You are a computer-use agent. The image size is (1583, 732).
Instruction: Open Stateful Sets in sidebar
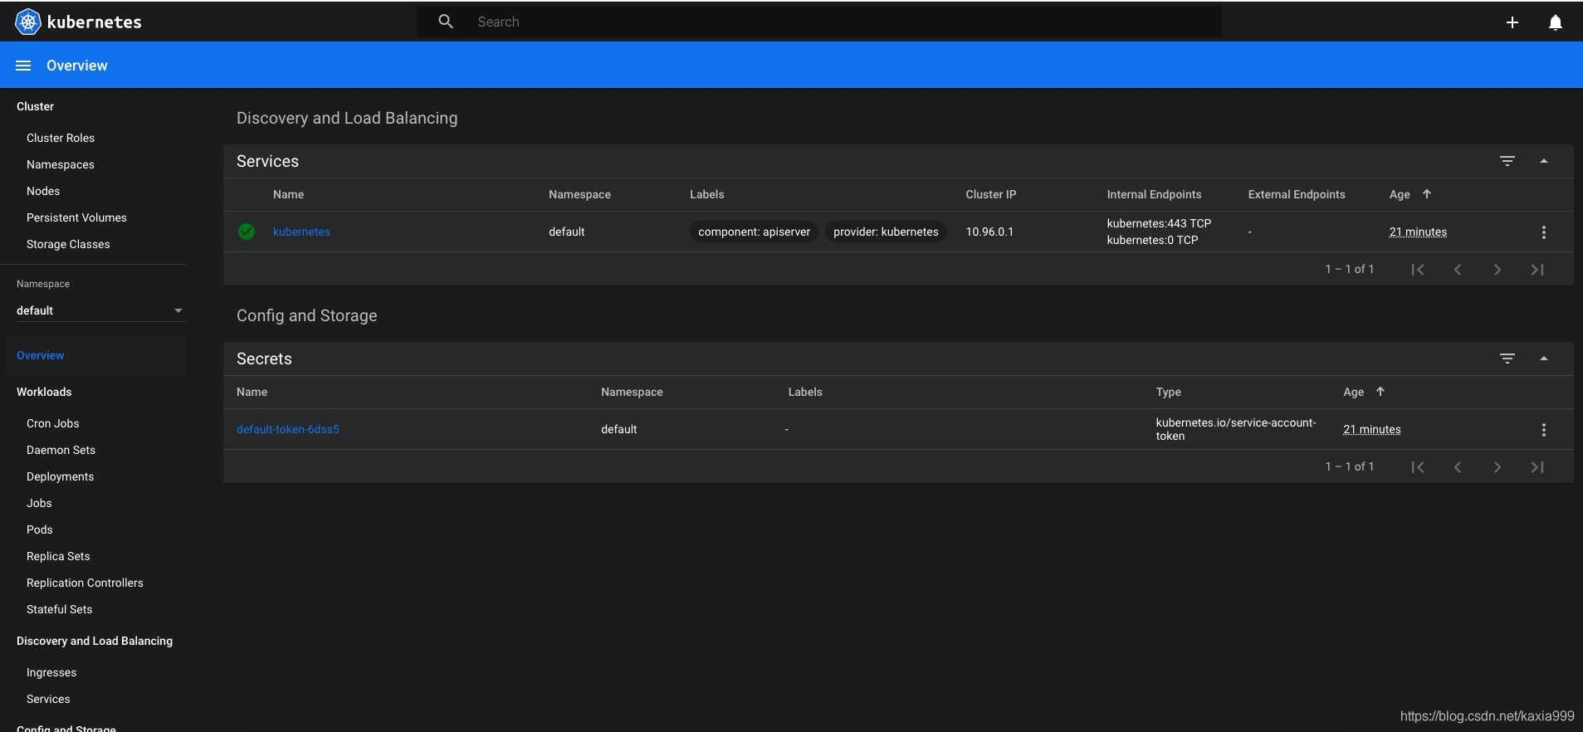tap(60, 609)
